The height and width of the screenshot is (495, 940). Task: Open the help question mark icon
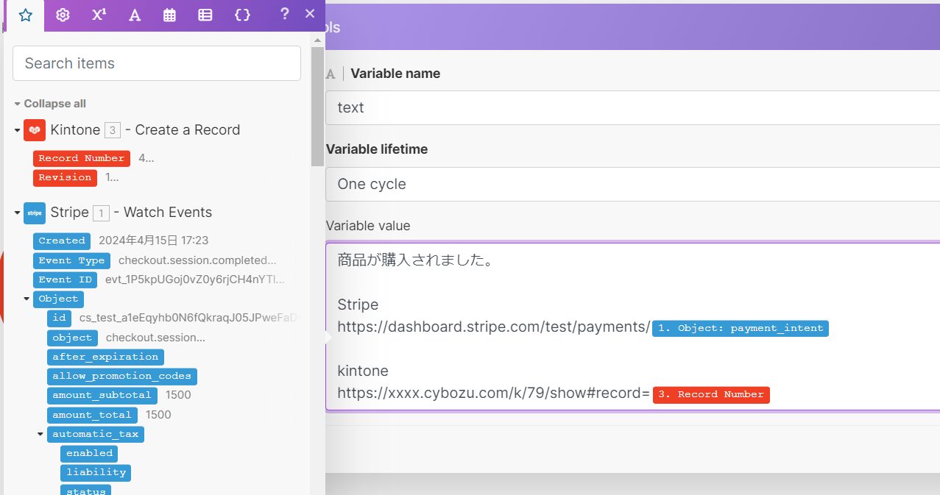click(x=285, y=13)
